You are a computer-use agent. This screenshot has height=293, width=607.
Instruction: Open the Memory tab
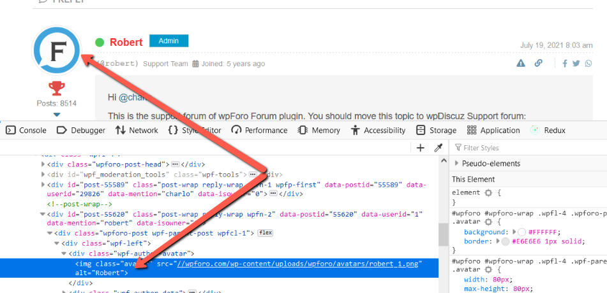319,131
